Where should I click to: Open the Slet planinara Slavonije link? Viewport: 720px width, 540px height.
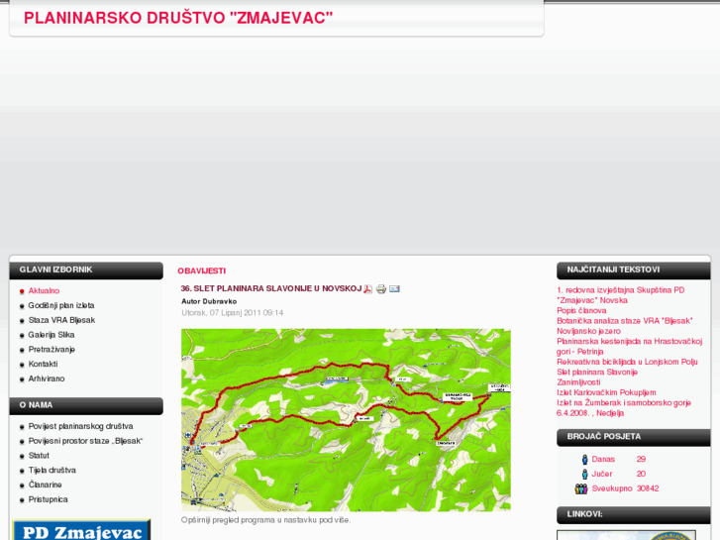click(x=597, y=373)
